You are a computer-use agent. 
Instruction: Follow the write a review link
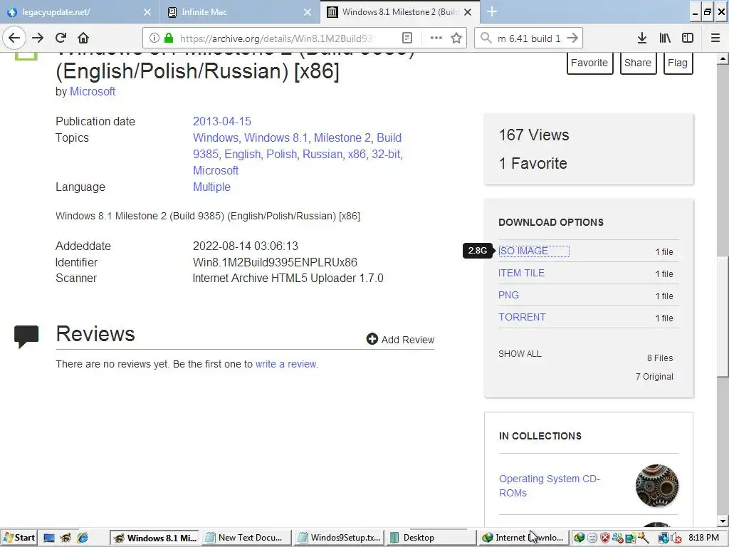286,364
